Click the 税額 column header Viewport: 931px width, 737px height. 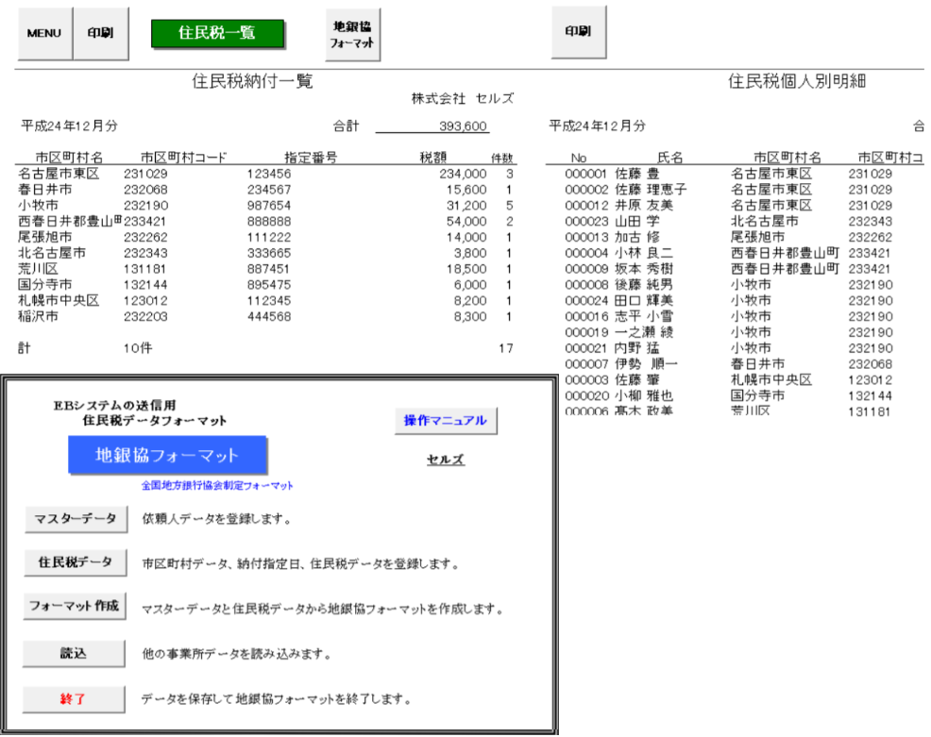tap(432, 158)
